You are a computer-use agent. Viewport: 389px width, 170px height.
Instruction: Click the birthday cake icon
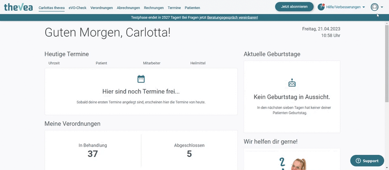click(x=292, y=82)
